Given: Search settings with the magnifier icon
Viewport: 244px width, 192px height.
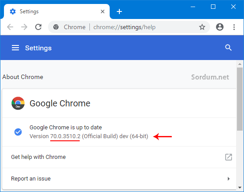Looking at the screenshot, I should (x=228, y=48).
